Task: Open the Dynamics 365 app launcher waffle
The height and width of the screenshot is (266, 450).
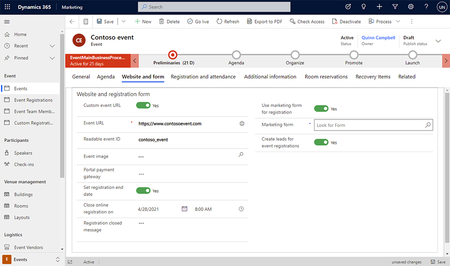Action: point(7,7)
